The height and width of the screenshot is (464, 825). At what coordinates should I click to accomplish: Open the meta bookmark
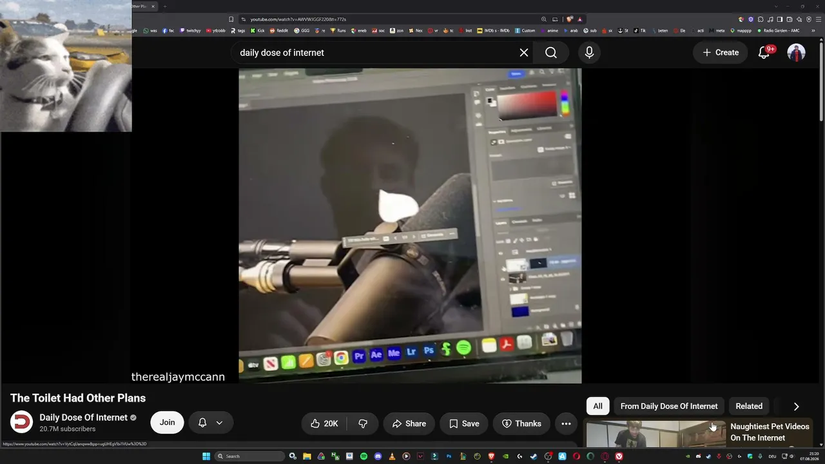coord(717,30)
